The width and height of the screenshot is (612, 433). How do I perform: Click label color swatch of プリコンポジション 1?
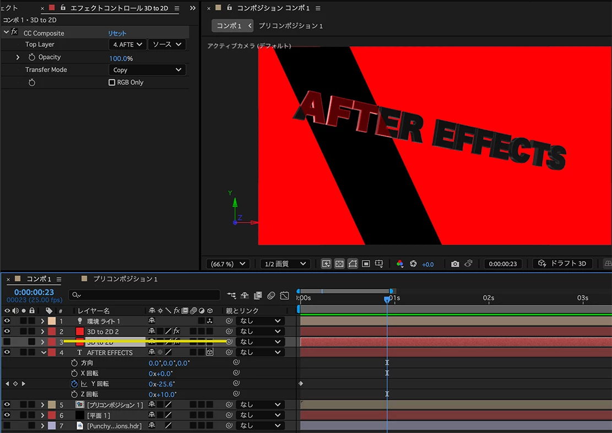click(52, 405)
